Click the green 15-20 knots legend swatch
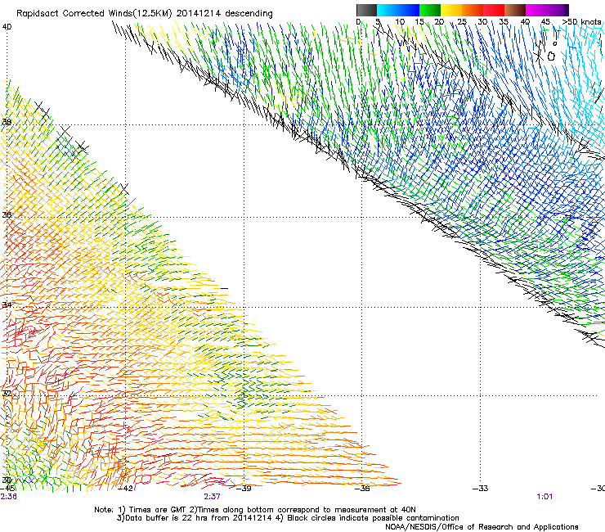 tap(430, 10)
